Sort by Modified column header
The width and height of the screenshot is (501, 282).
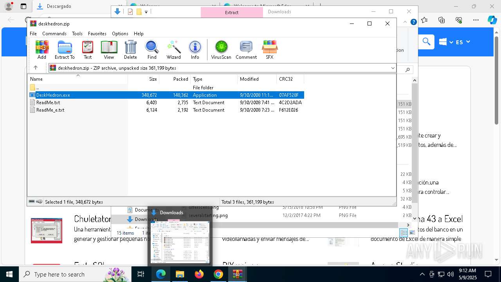point(257,79)
